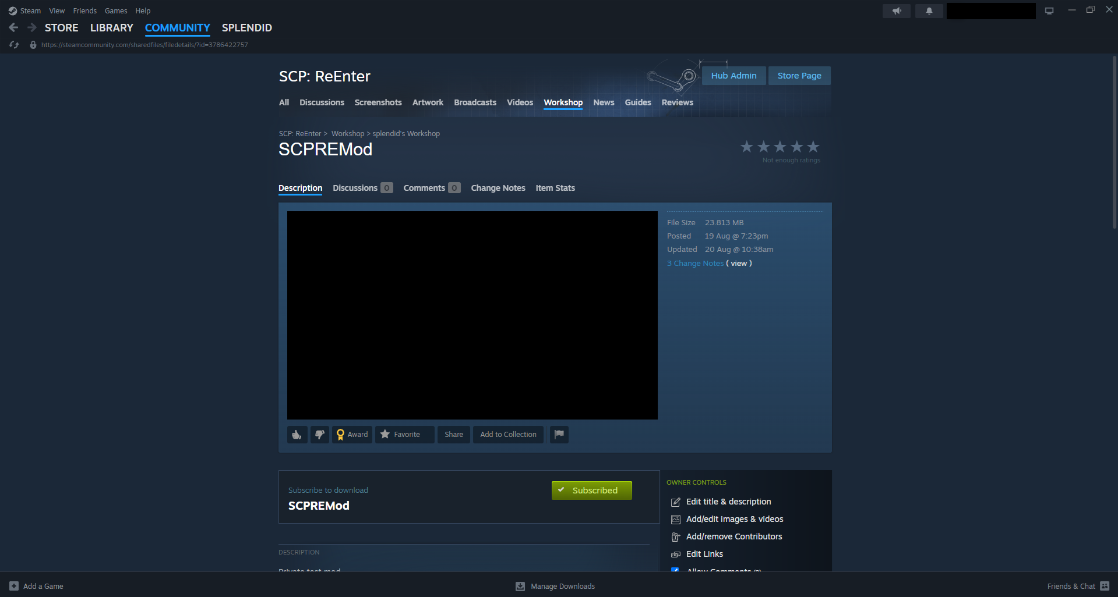Click Add/remove Contributors icon
The width and height of the screenshot is (1118, 597).
tap(676, 536)
